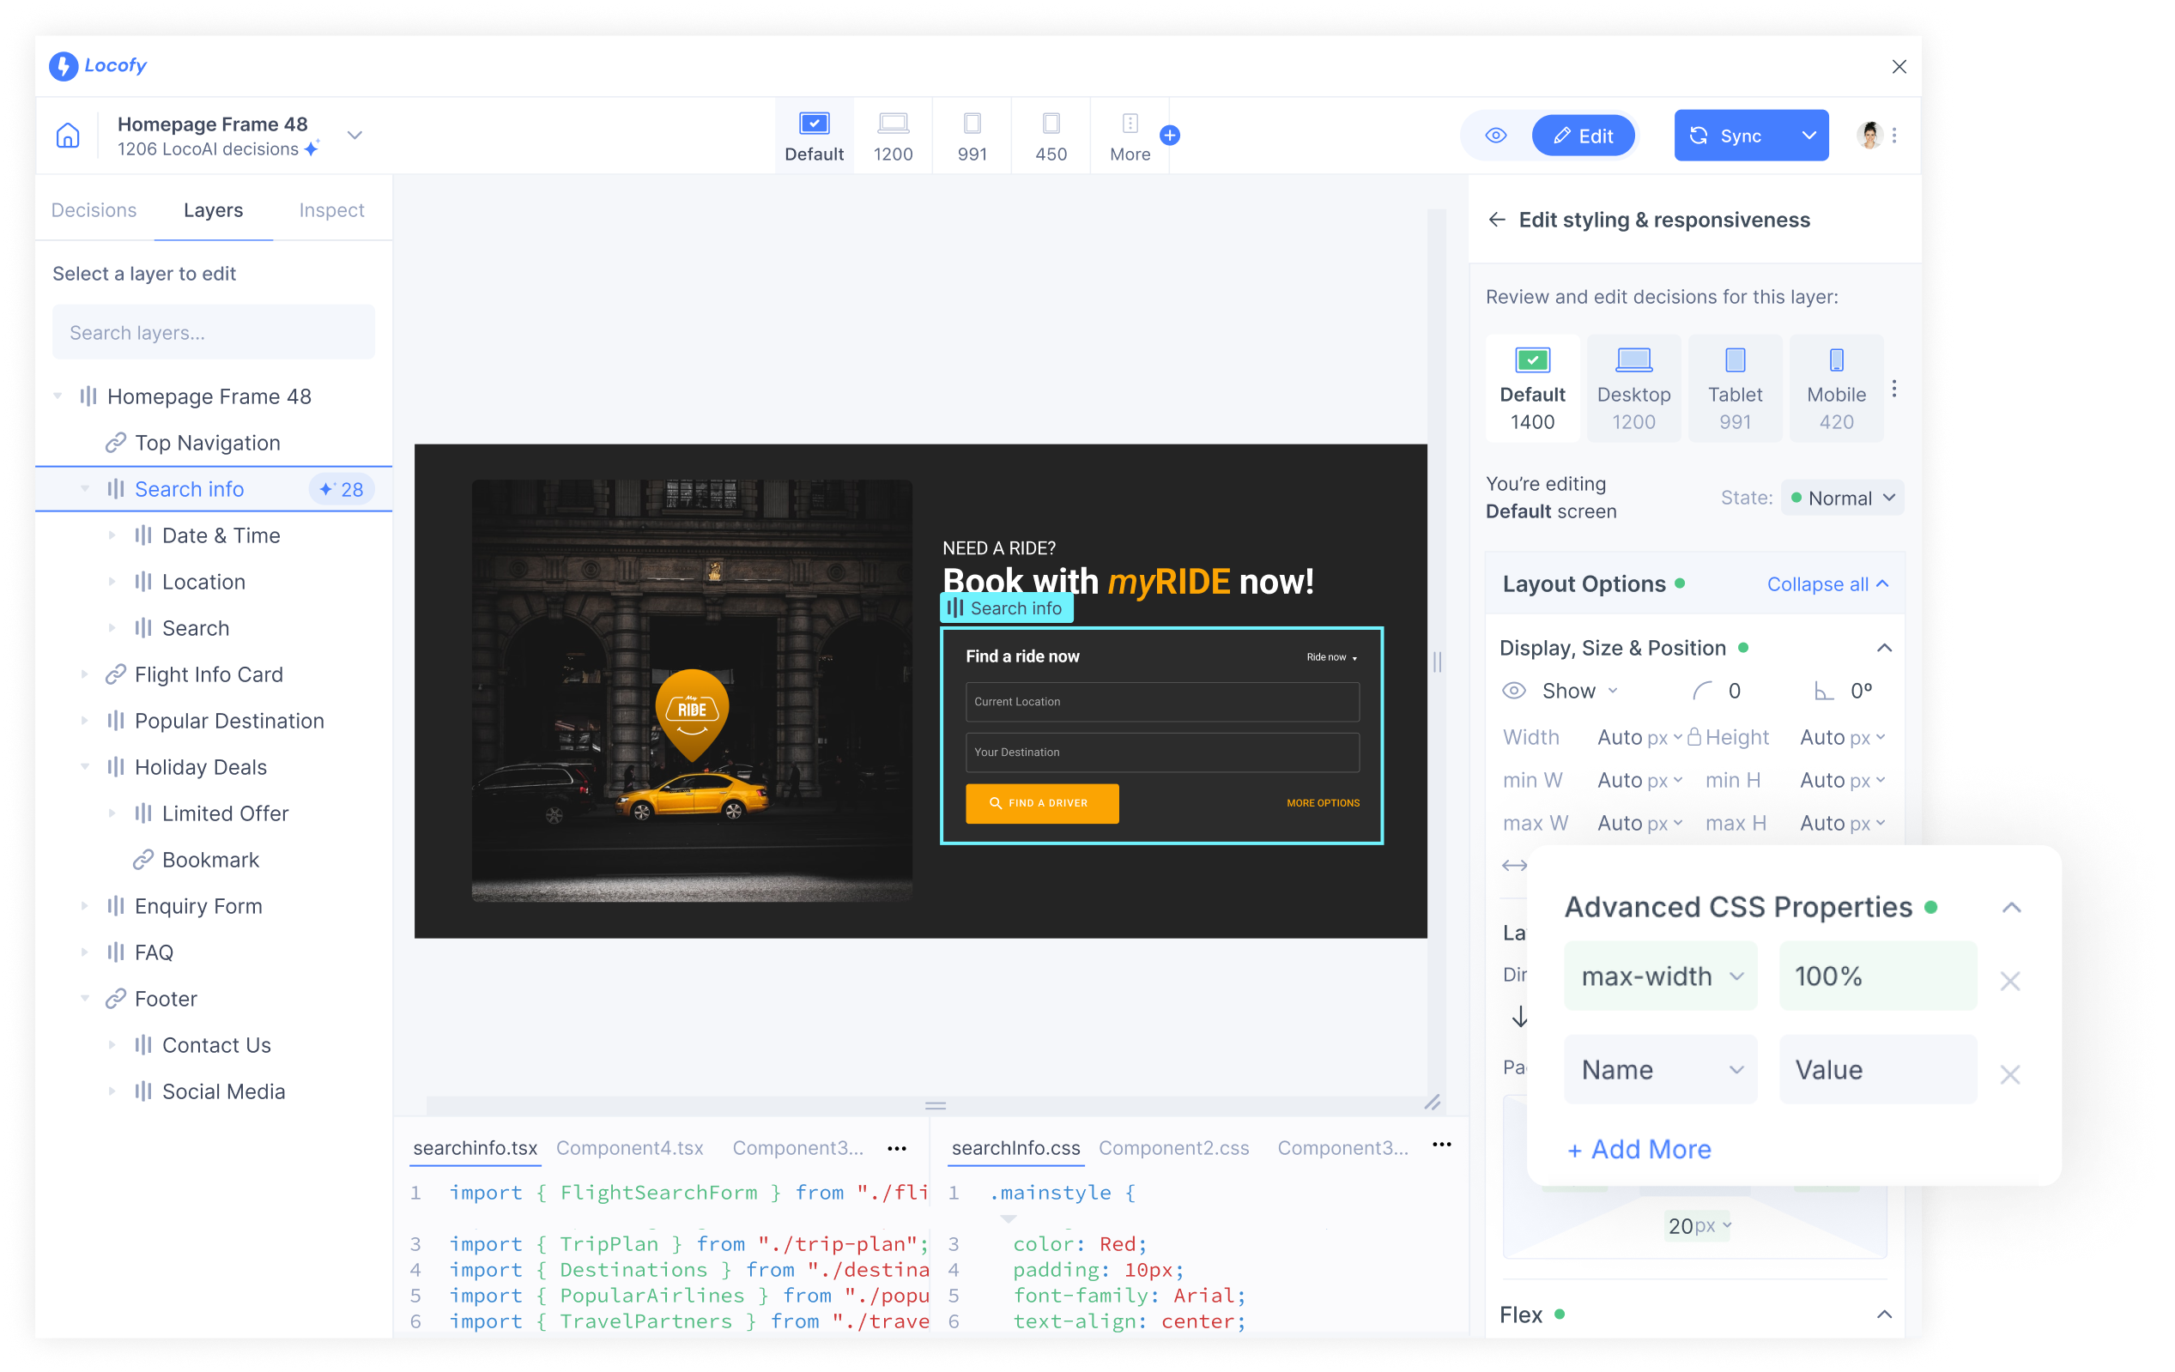Click the back arrow next to Edit styling
2175x1372 pixels.
[x=1497, y=220]
